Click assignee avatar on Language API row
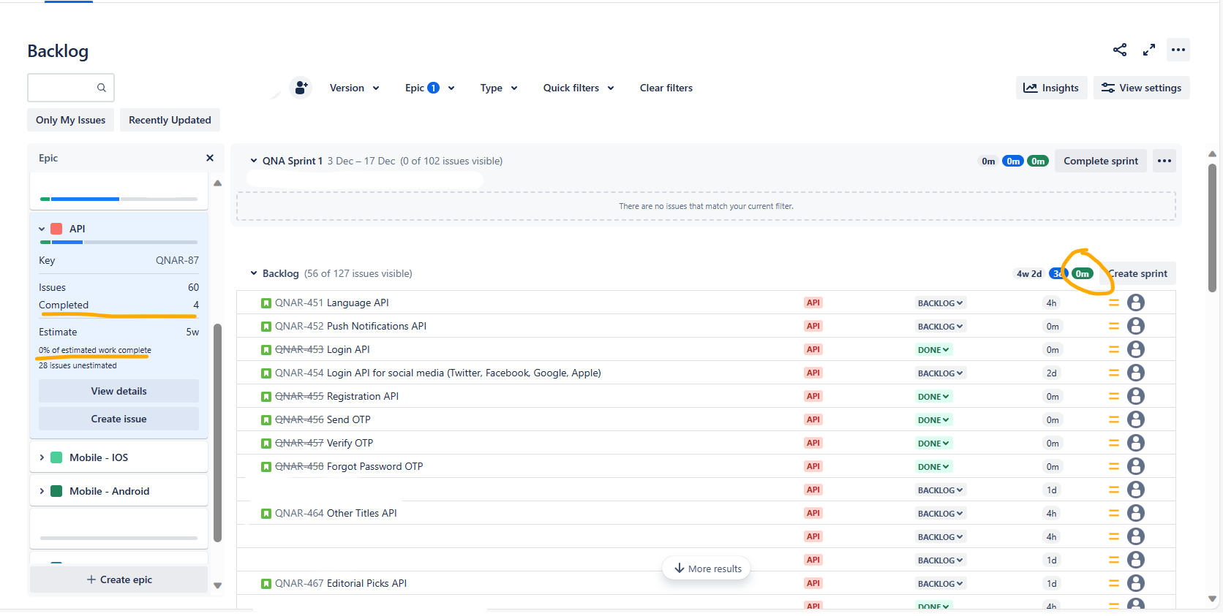This screenshot has width=1223, height=616. point(1136,303)
